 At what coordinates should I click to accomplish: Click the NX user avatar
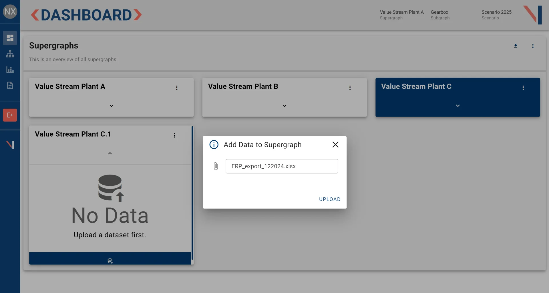[10, 12]
